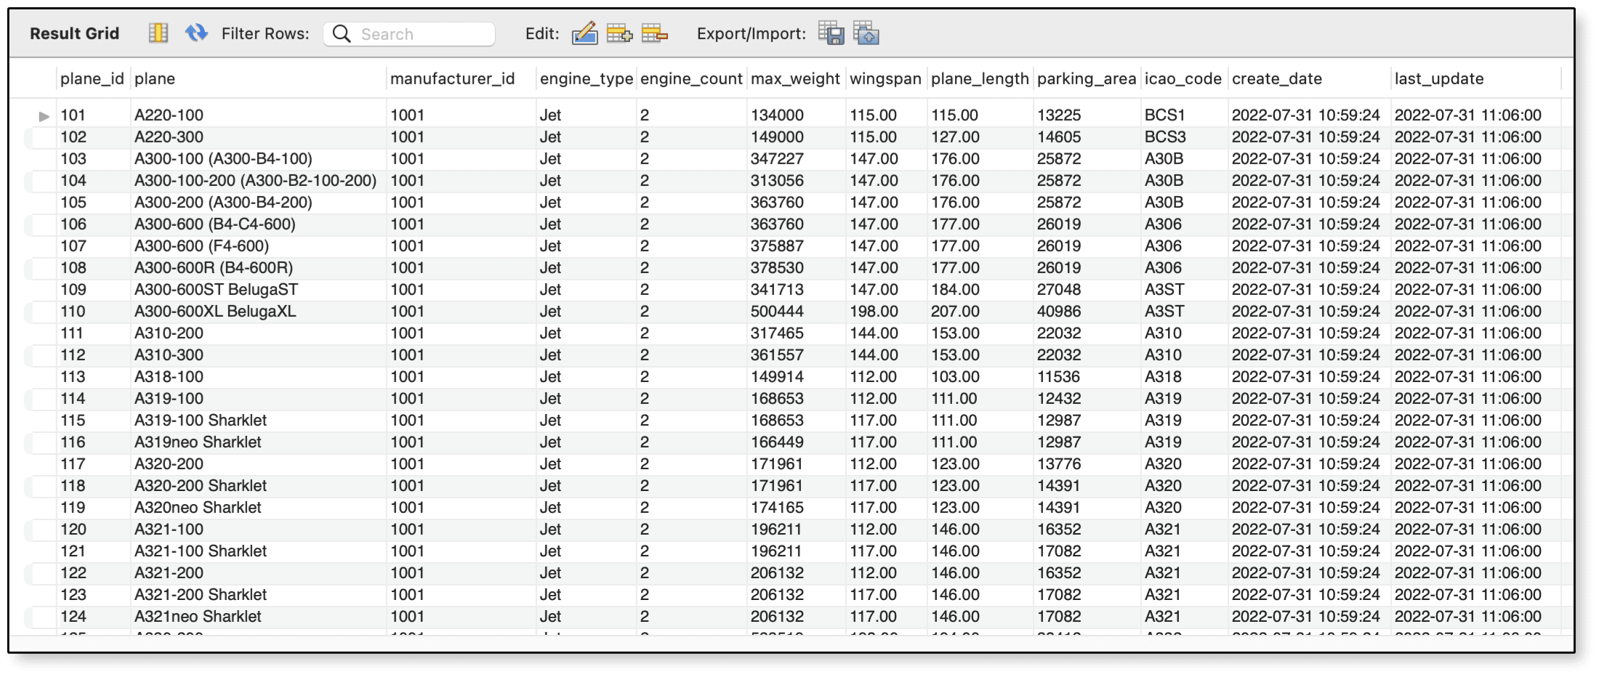Import records from an external file
The height and width of the screenshot is (677, 1599).
tap(866, 33)
